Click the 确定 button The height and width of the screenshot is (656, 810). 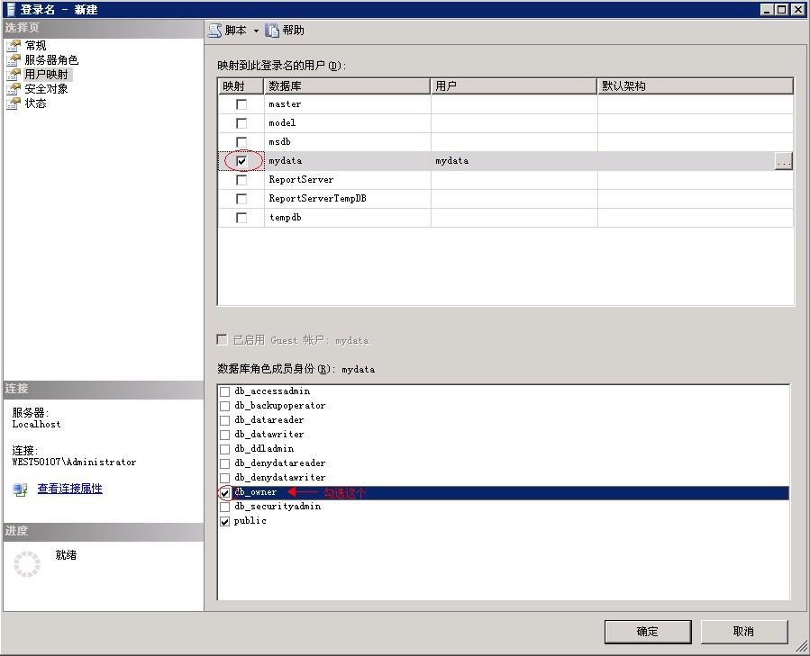pyautogui.click(x=647, y=632)
